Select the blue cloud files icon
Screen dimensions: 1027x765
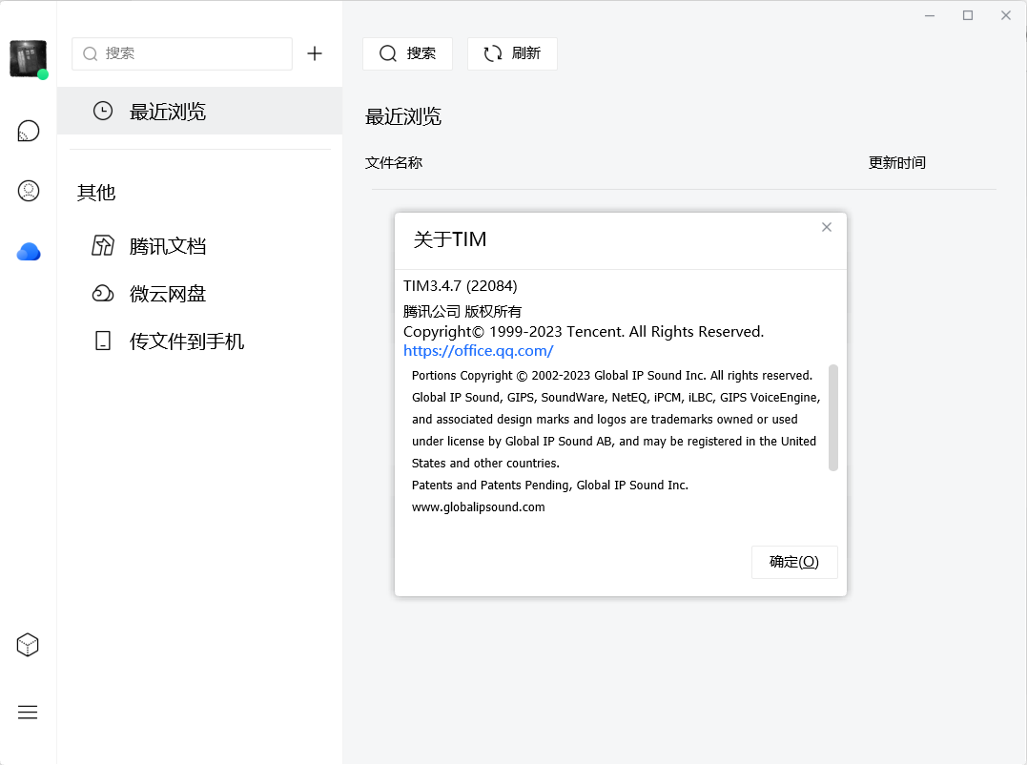pos(29,252)
